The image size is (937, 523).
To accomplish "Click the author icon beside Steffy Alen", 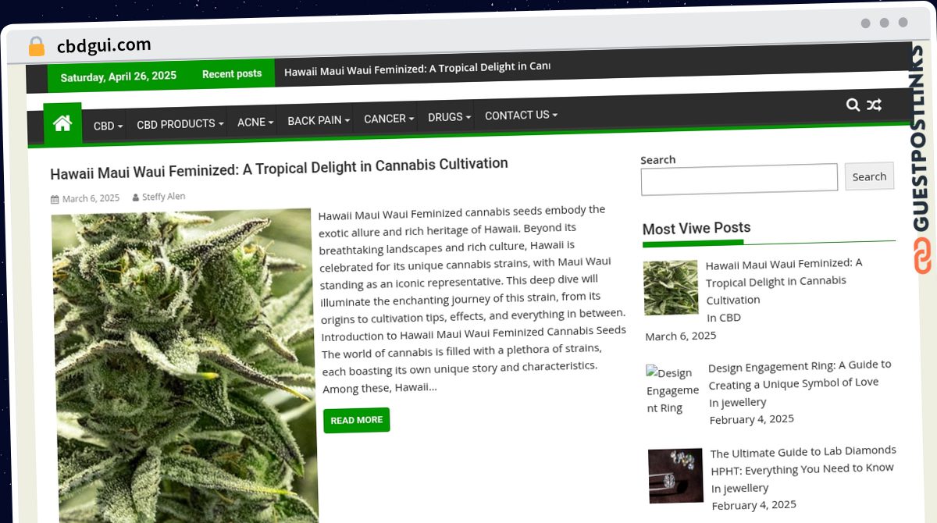I will click(x=136, y=197).
